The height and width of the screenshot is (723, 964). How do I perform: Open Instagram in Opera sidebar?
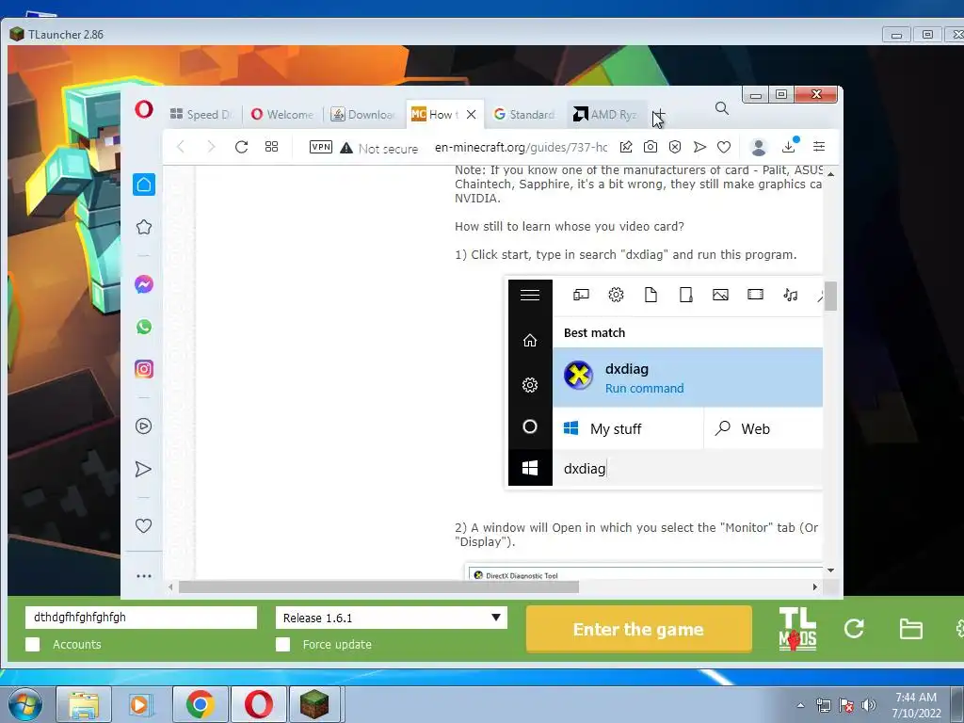144,369
